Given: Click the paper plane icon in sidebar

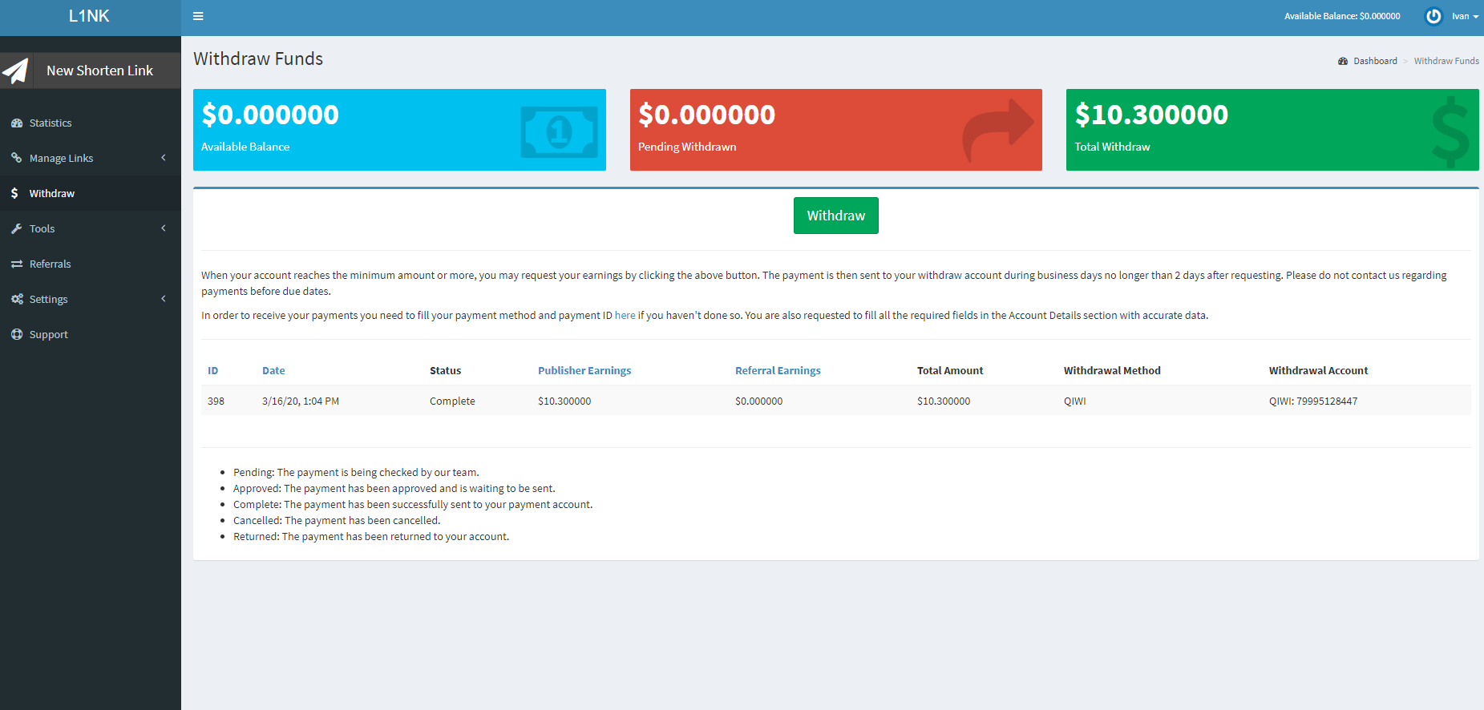Looking at the screenshot, I should pyautogui.click(x=16, y=71).
